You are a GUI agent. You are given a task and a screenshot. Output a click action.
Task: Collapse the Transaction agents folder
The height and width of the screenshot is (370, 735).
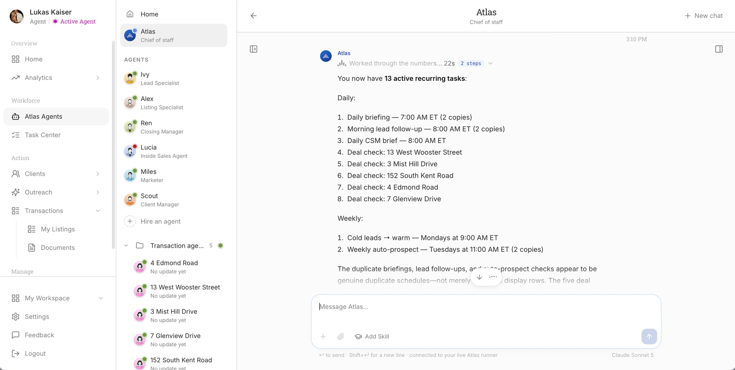[126, 246]
